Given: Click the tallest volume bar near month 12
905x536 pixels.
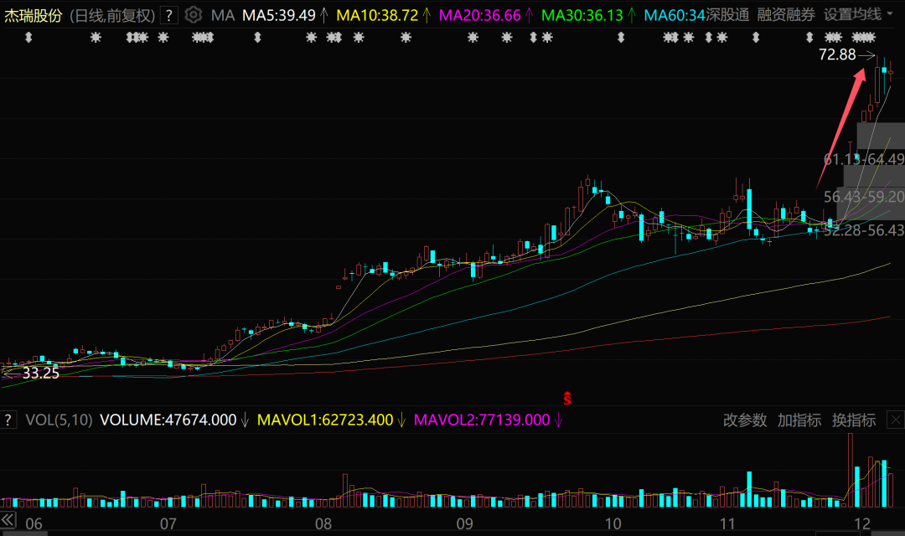Looking at the screenshot, I should [851, 470].
